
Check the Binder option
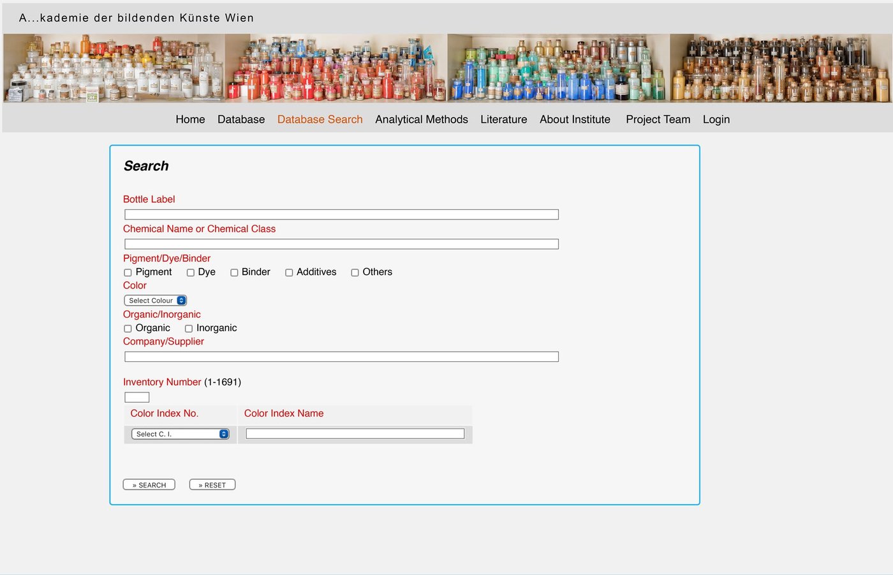[x=234, y=273]
